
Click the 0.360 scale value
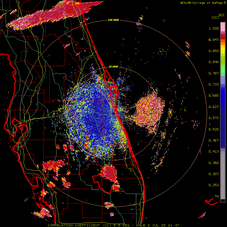tap(214, 163)
